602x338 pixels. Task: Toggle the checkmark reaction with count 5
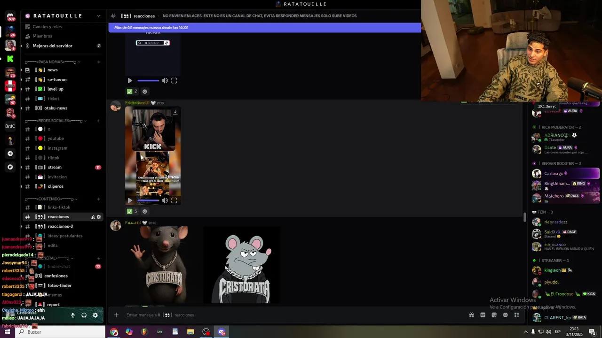(132, 211)
